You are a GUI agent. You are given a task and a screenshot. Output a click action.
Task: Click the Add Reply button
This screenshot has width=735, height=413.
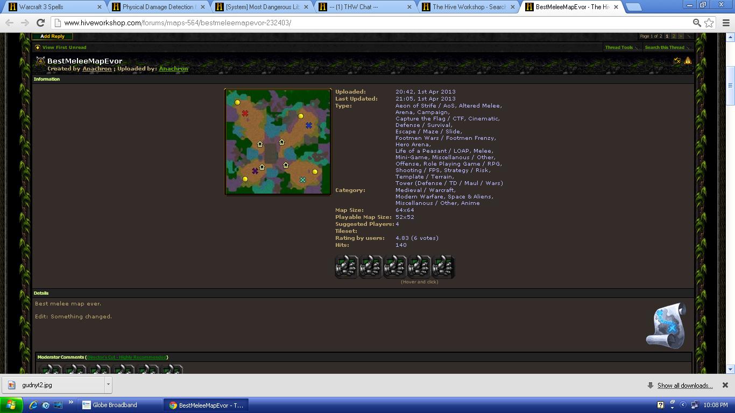(52, 36)
